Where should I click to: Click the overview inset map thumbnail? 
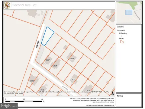click(x=129, y=12)
